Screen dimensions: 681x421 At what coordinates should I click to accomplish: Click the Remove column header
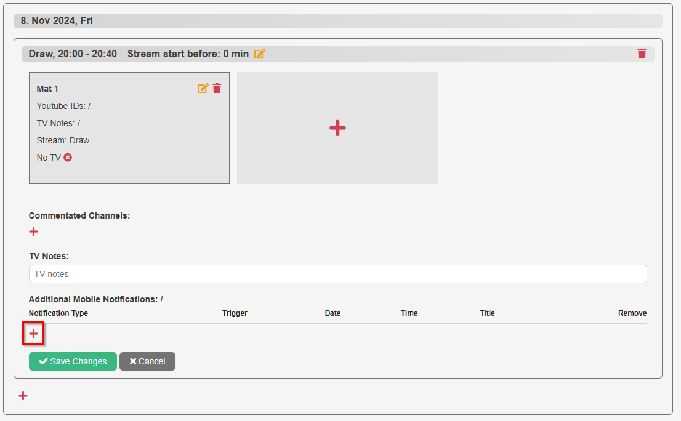(x=632, y=313)
